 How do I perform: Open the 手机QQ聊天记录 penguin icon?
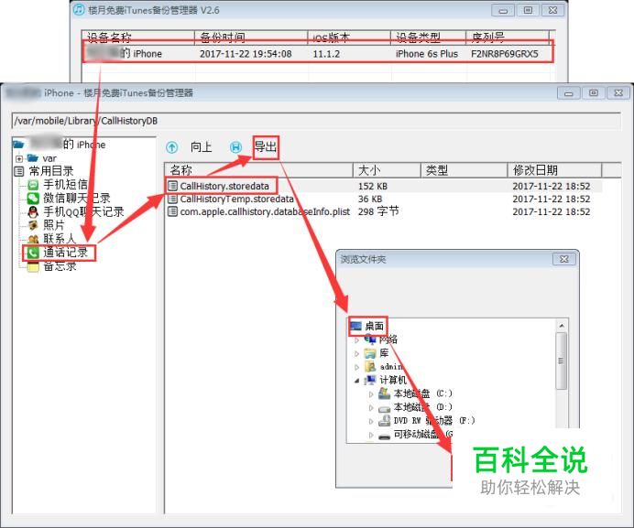click(x=33, y=211)
